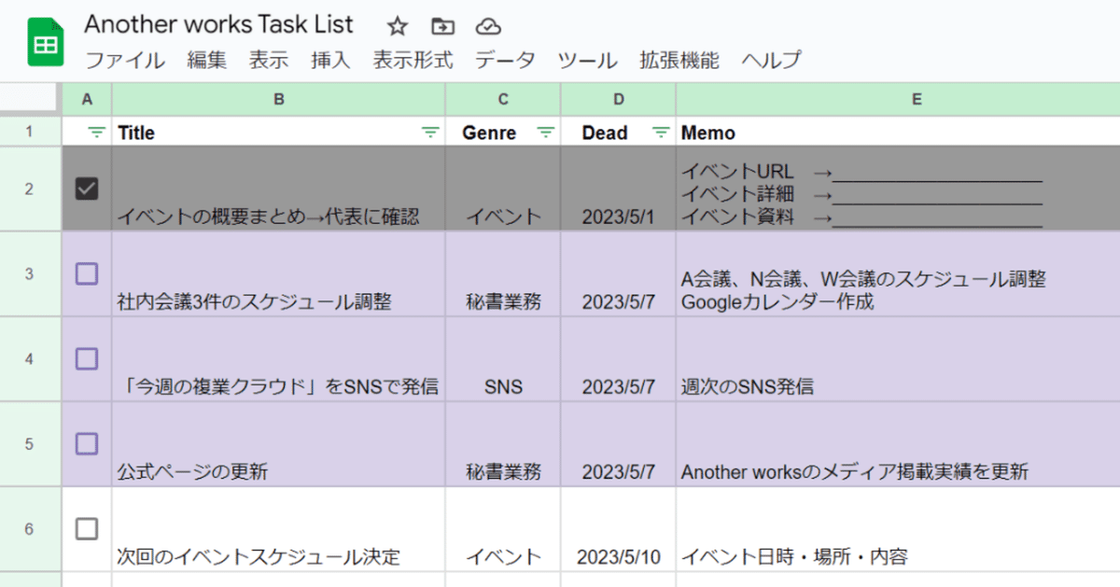Click the move to folder icon
Viewport: 1120px width, 587px height.
tap(442, 26)
